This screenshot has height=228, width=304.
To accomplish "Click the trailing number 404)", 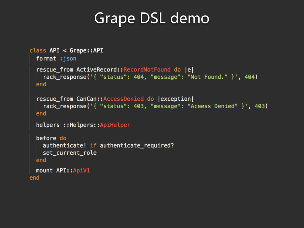I will click(251, 77).
